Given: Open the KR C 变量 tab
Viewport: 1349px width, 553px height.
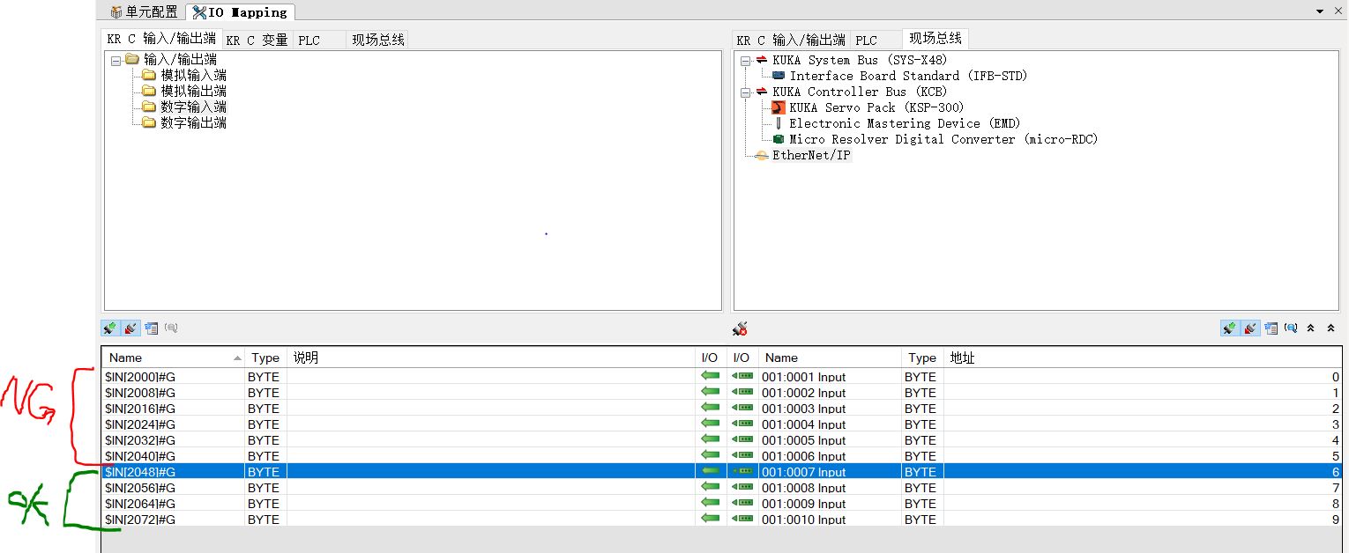Looking at the screenshot, I should 257,41.
